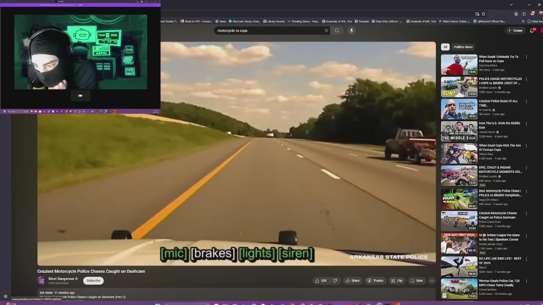Open the Most Dangerous channel avatar
This screenshot has height=305, width=543.
coord(42,280)
